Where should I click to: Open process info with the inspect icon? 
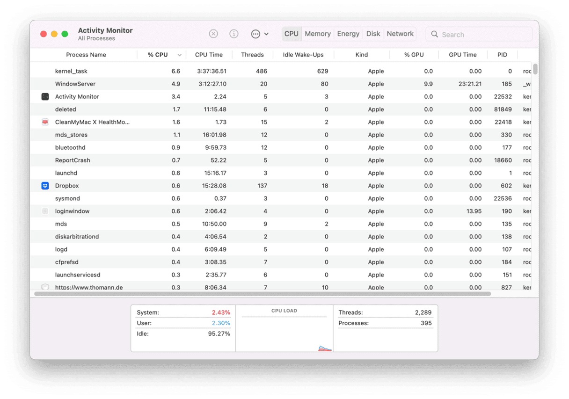pos(234,34)
